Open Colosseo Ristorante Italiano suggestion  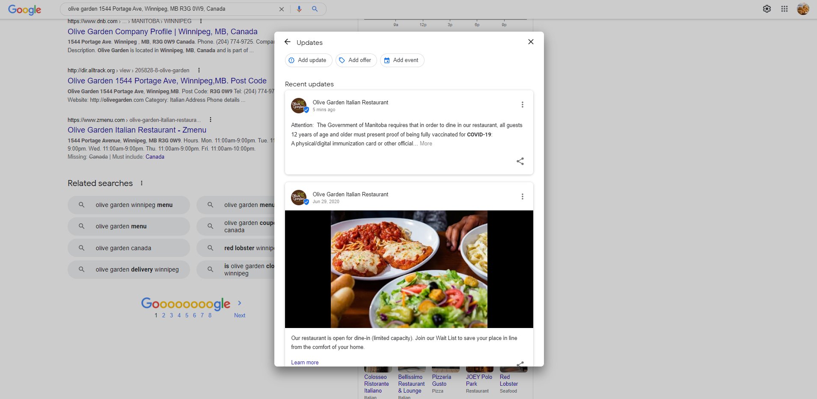(377, 384)
